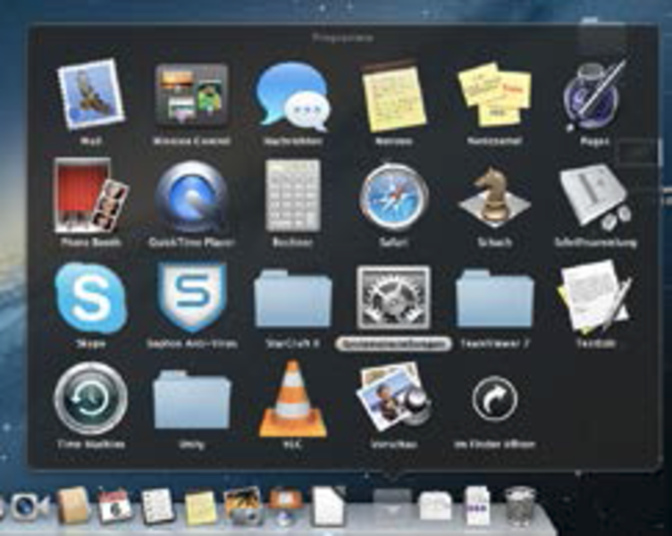Open the TeamViewer 7 folder

click(x=494, y=298)
